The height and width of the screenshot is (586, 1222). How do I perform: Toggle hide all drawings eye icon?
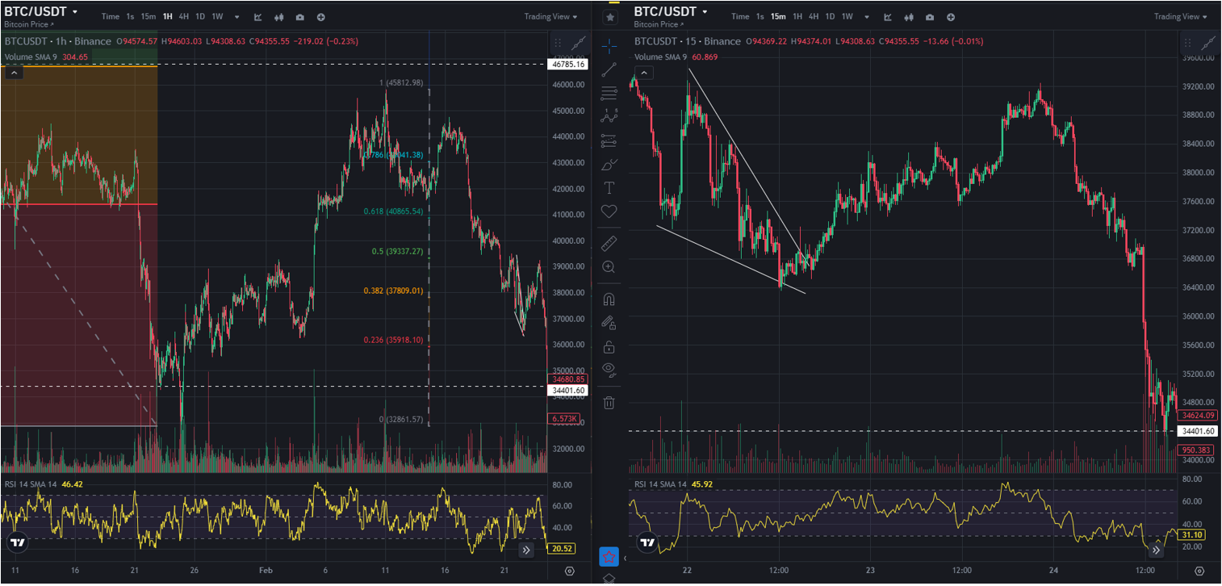[609, 370]
